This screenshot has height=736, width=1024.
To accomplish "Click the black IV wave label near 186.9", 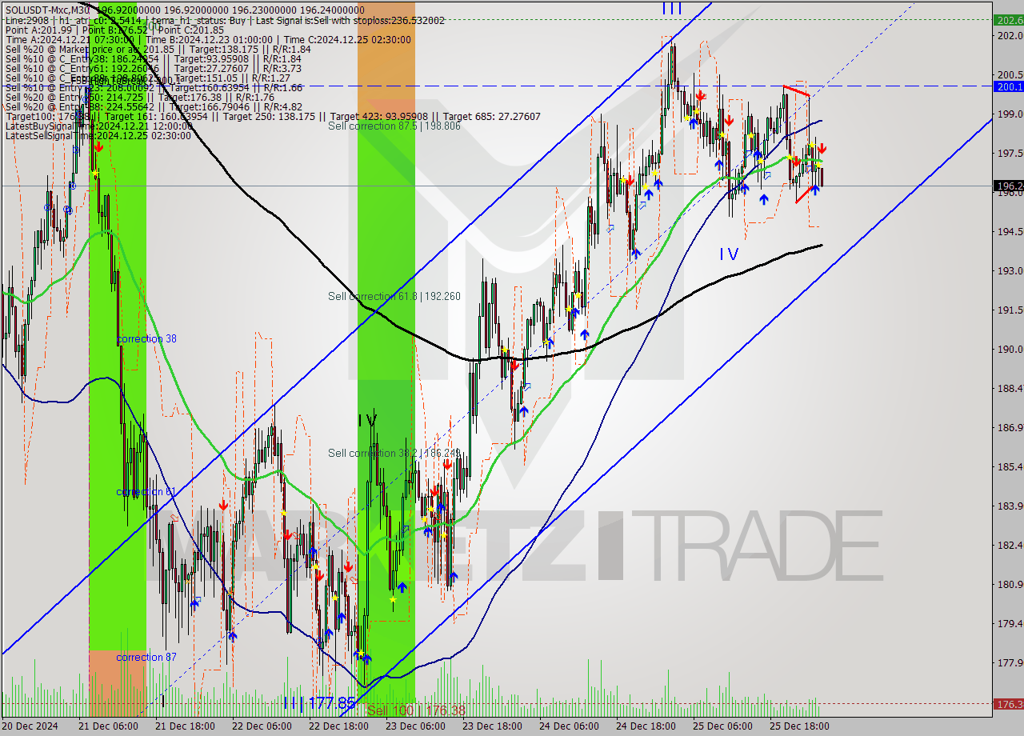I will coord(367,420).
